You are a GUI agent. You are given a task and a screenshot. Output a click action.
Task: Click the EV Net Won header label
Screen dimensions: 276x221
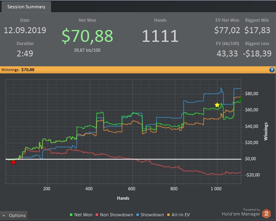click(x=227, y=20)
